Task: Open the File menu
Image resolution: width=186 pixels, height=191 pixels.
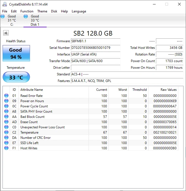Action: point(5,11)
